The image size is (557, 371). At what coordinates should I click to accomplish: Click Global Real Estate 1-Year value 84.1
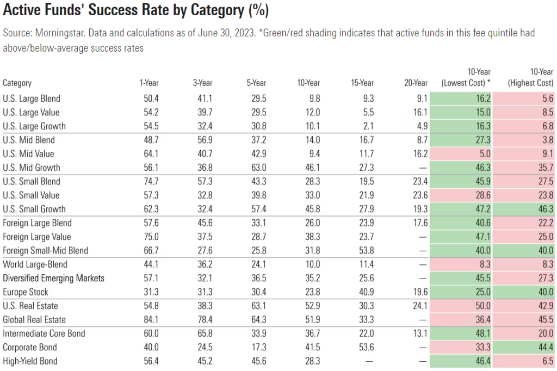150,319
